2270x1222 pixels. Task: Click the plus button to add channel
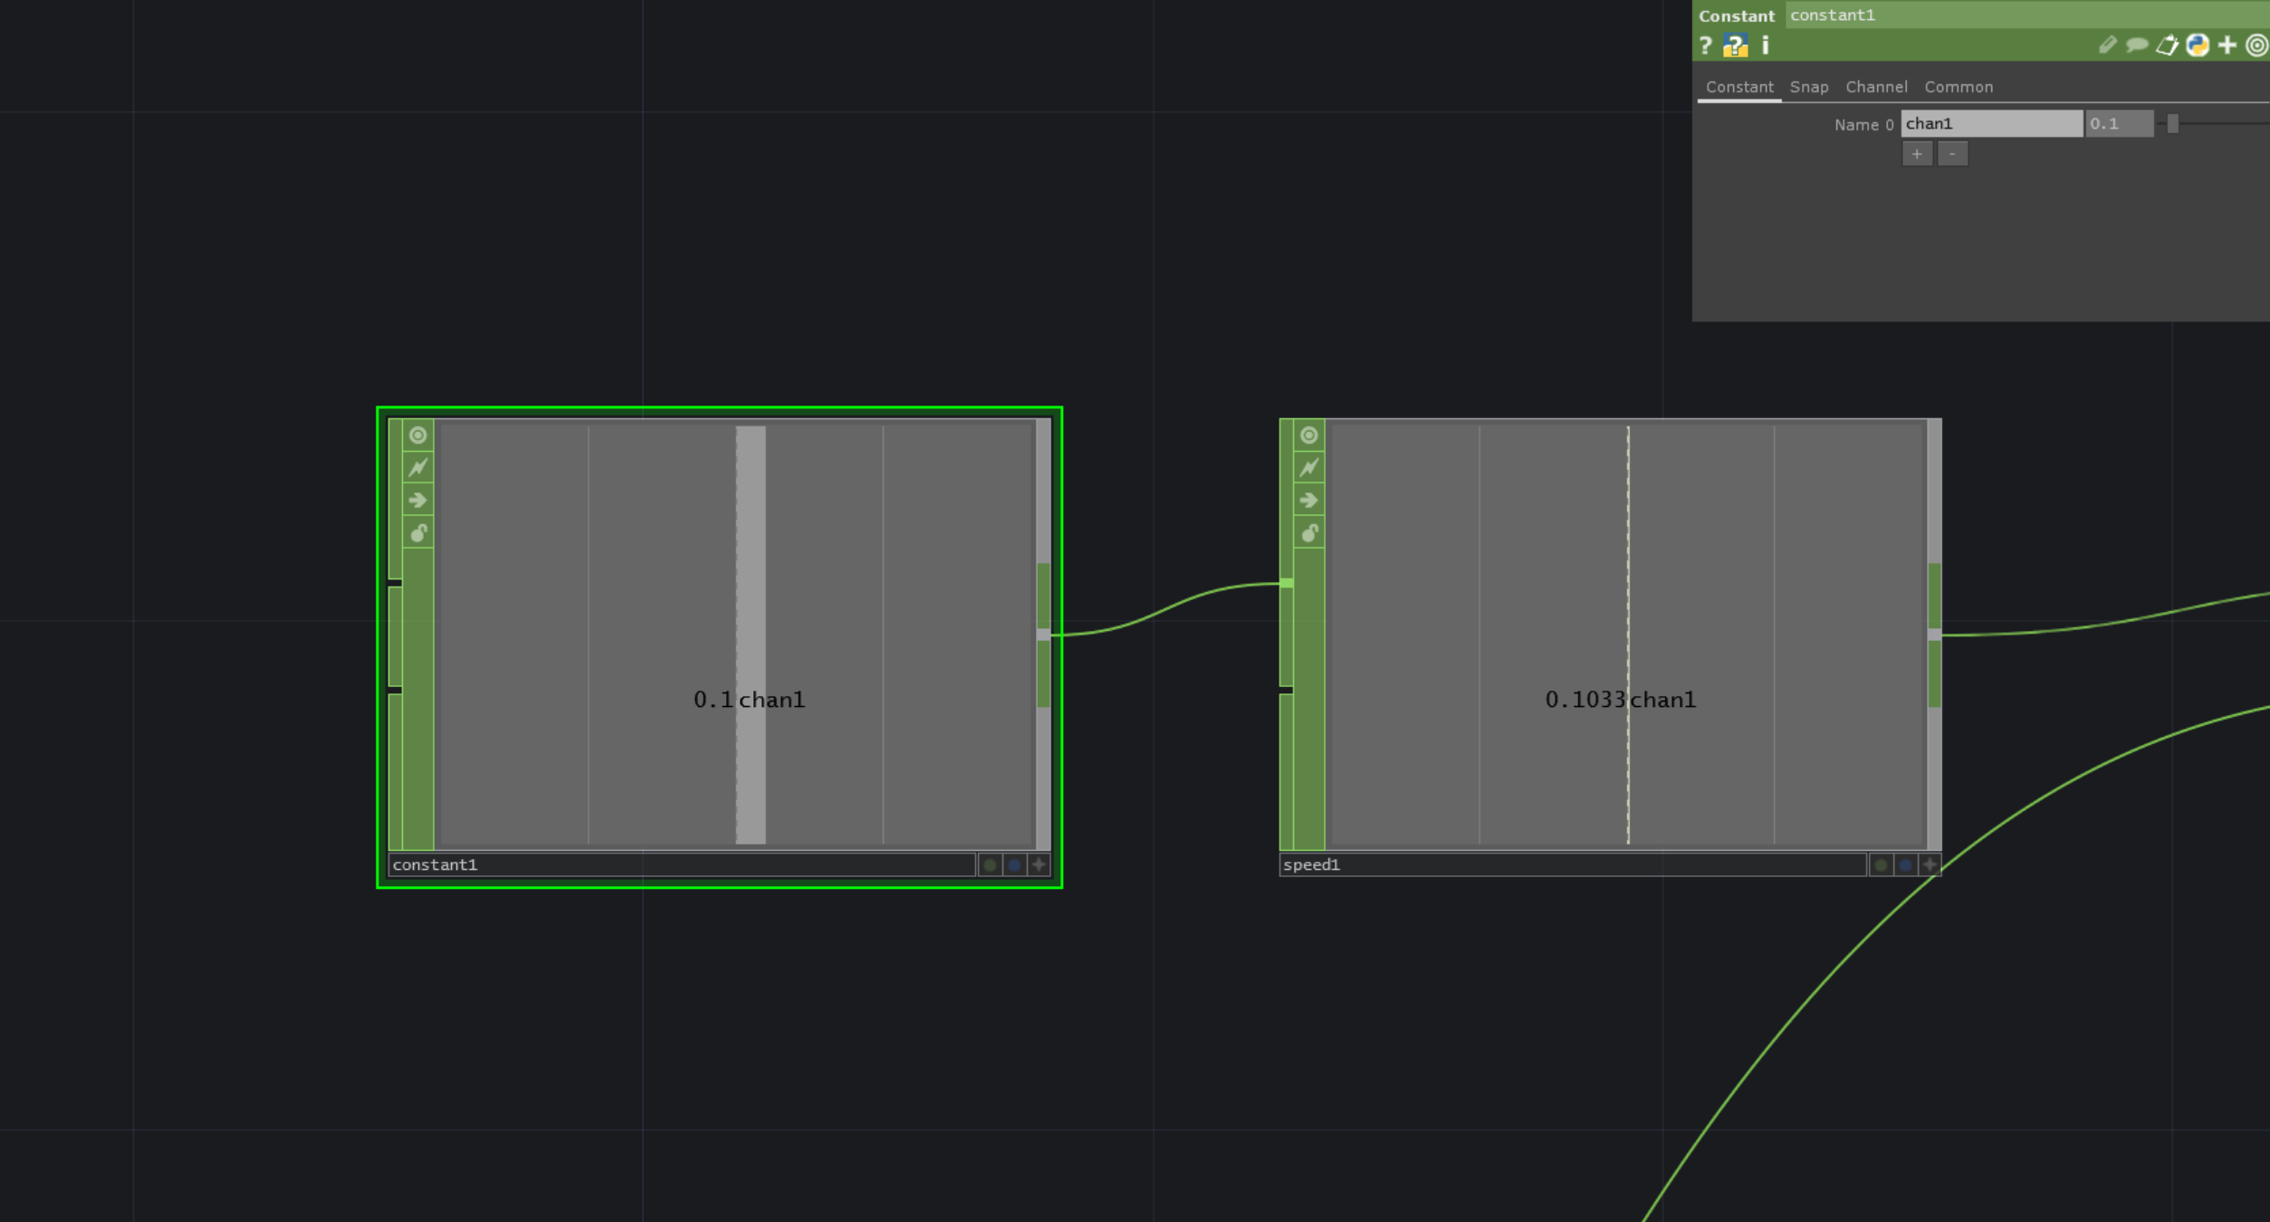[1916, 154]
